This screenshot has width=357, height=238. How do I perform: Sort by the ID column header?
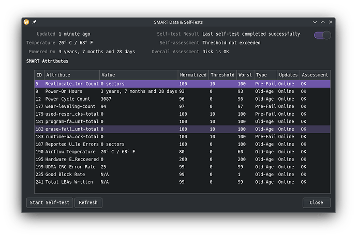point(39,75)
